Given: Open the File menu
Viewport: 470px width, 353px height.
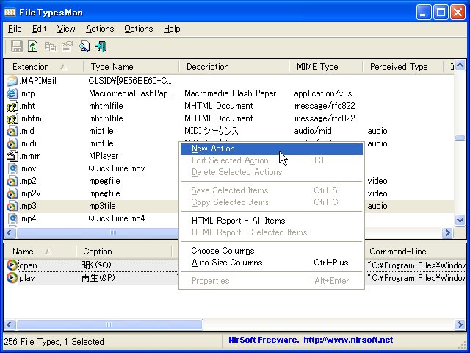Looking at the screenshot, I should [15, 29].
